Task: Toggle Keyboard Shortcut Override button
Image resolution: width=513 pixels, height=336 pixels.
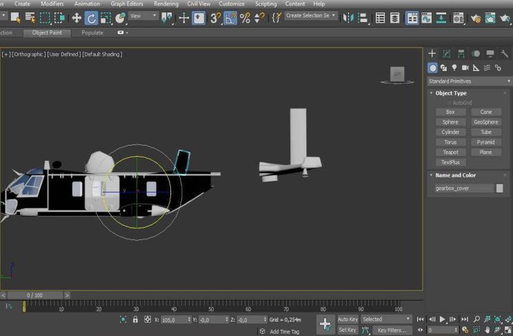Action: (x=199, y=18)
